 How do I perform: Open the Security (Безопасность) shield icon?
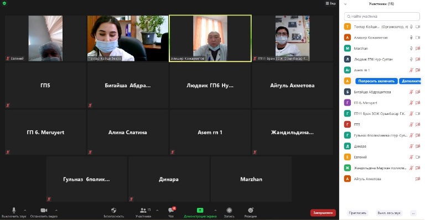pos(114,210)
